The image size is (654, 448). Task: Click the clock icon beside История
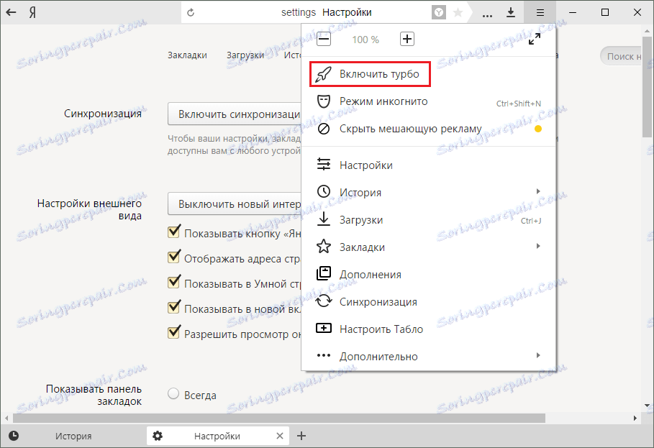(324, 192)
